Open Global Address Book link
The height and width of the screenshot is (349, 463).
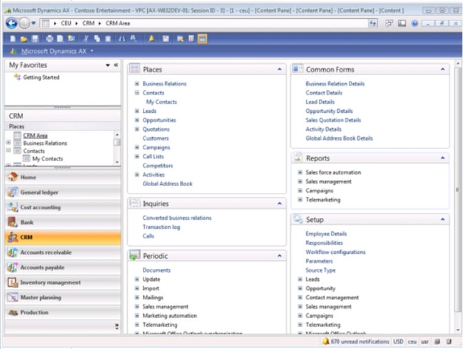pos(167,184)
